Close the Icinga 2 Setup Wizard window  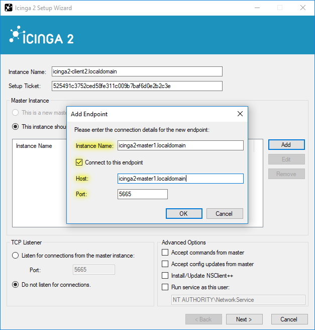tap(303, 8)
